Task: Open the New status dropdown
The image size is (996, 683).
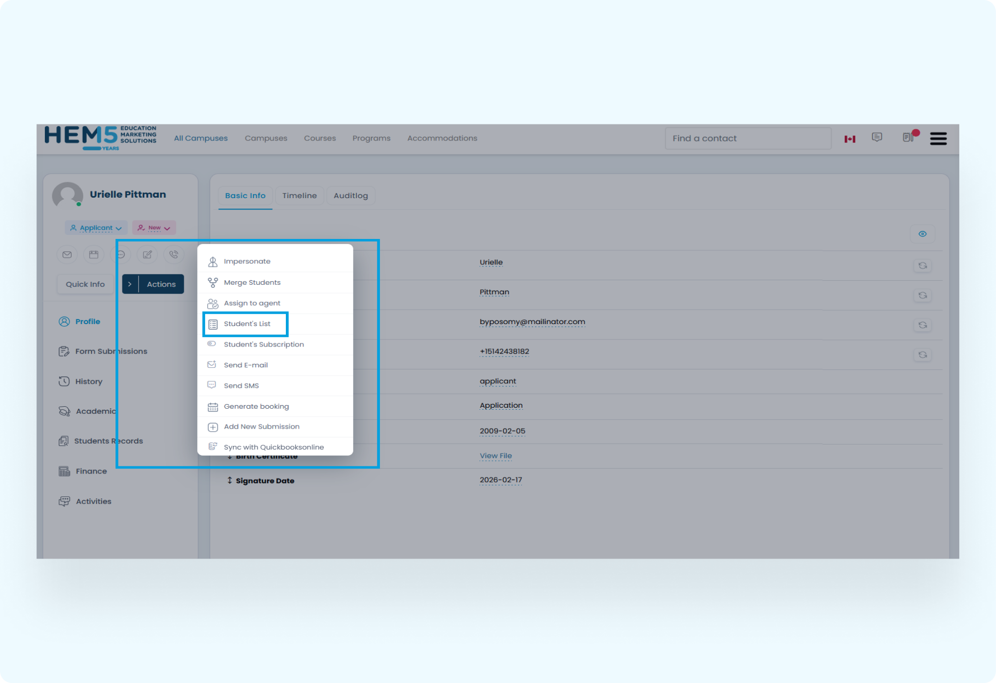Action: pyautogui.click(x=153, y=228)
